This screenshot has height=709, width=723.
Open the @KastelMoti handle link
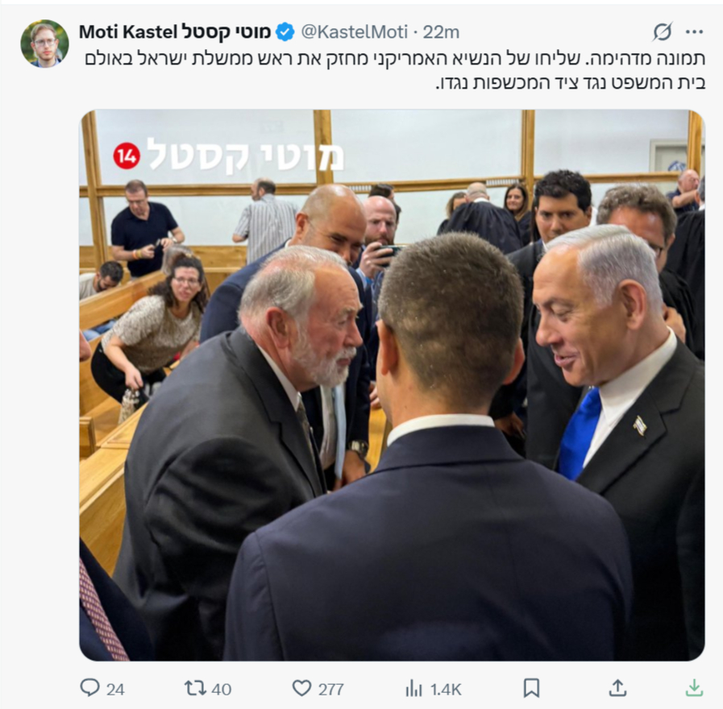pyautogui.click(x=354, y=32)
